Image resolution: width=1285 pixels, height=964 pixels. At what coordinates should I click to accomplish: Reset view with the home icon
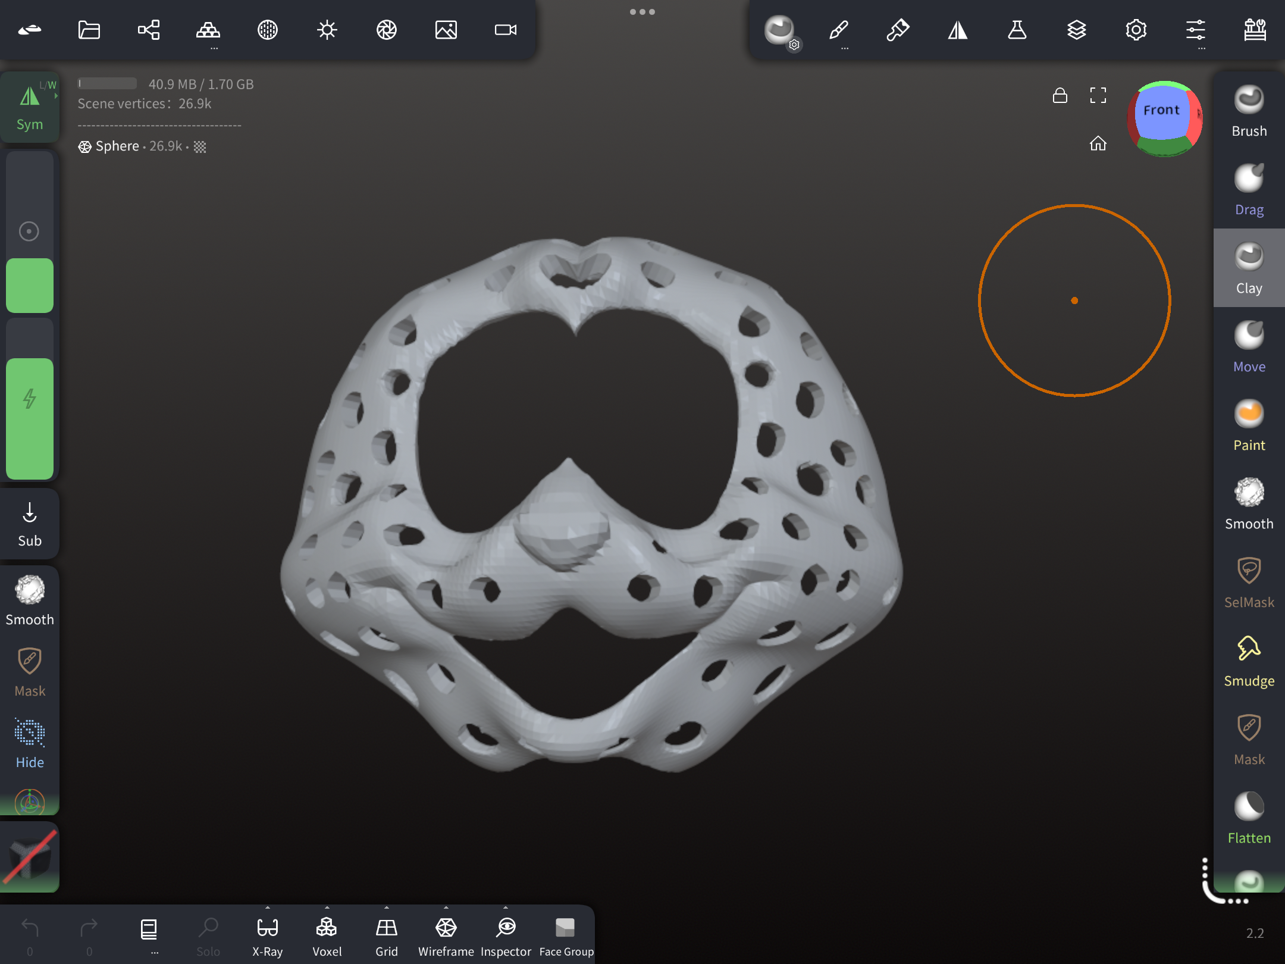click(1098, 143)
